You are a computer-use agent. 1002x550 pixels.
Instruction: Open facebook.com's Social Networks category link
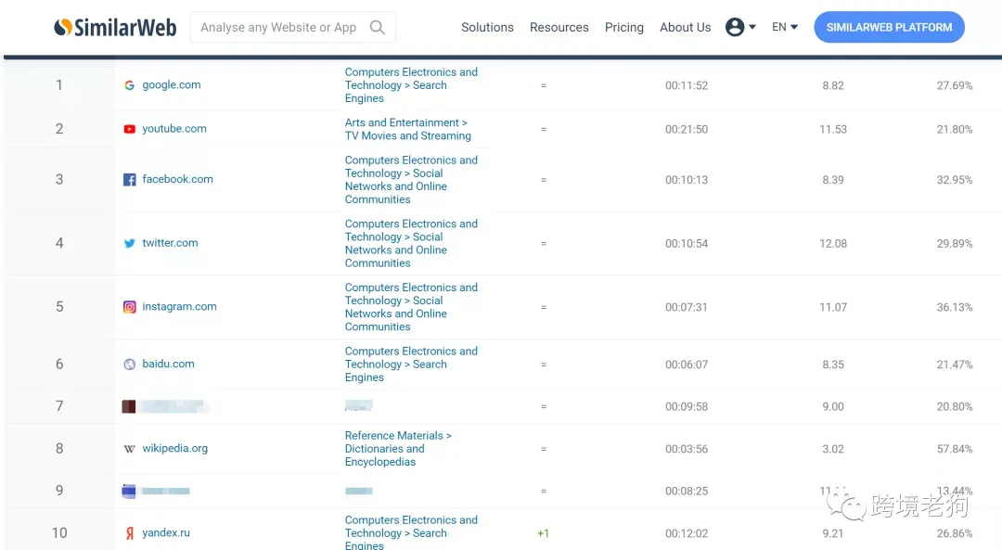coord(411,180)
